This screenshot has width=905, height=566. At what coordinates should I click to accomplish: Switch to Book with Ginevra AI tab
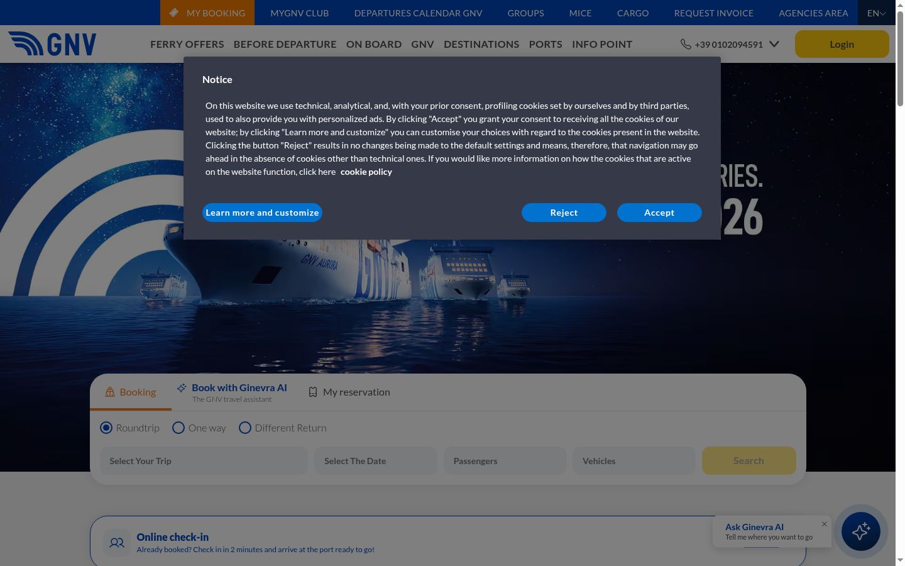click(232, 392)
